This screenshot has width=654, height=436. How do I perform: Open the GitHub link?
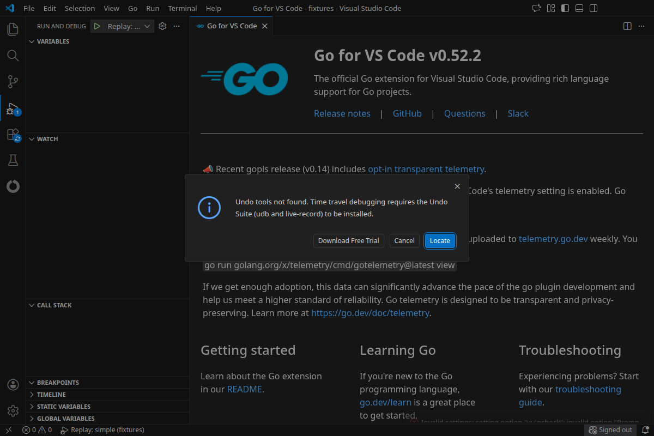tap(407, 113)
